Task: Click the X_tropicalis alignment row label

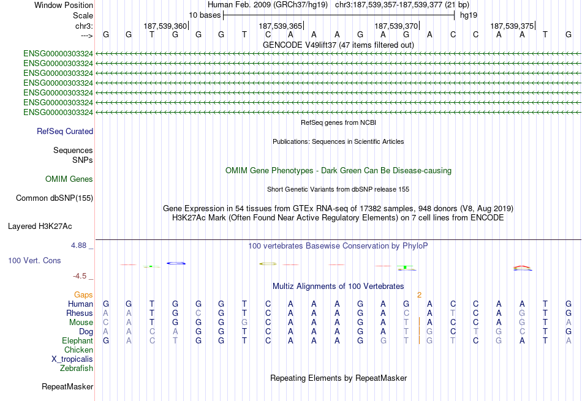Action: coord(72,359)
